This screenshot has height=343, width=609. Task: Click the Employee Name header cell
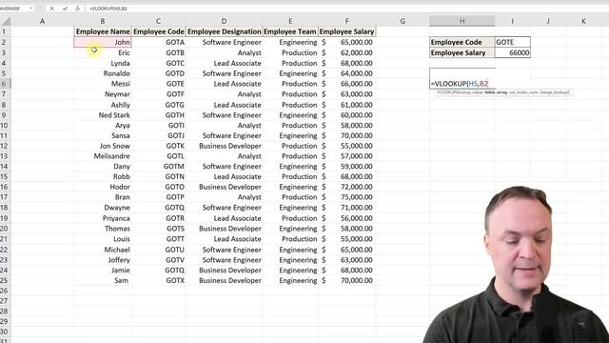pyautogui.click(x=103, y=31)
